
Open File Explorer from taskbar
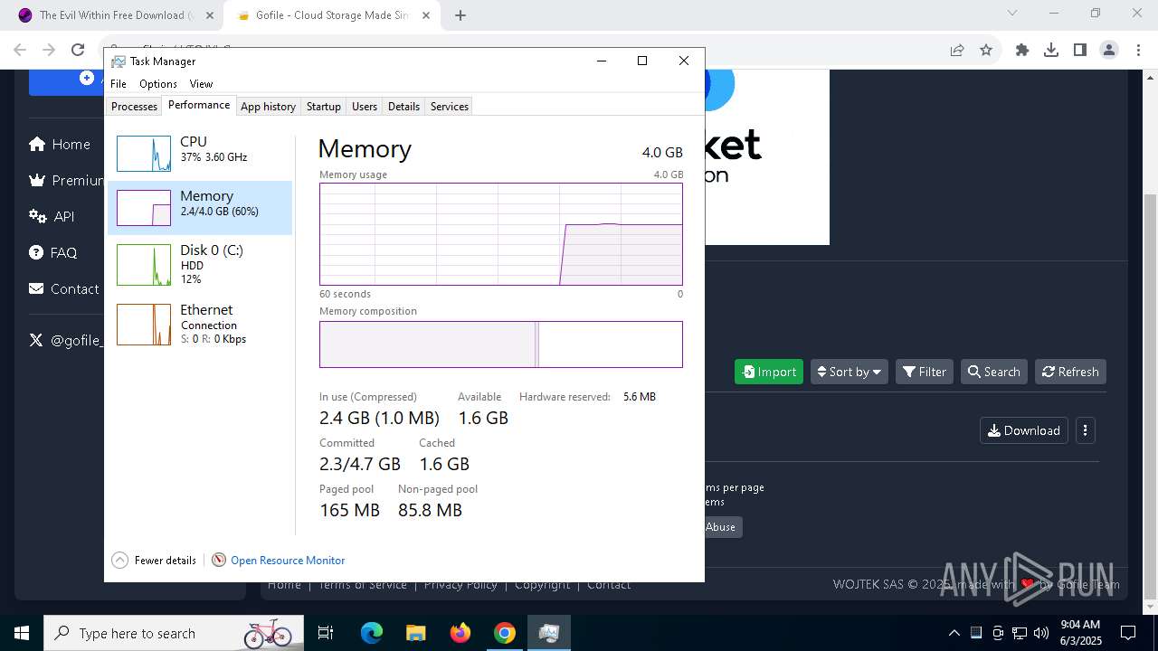[415, 633]
